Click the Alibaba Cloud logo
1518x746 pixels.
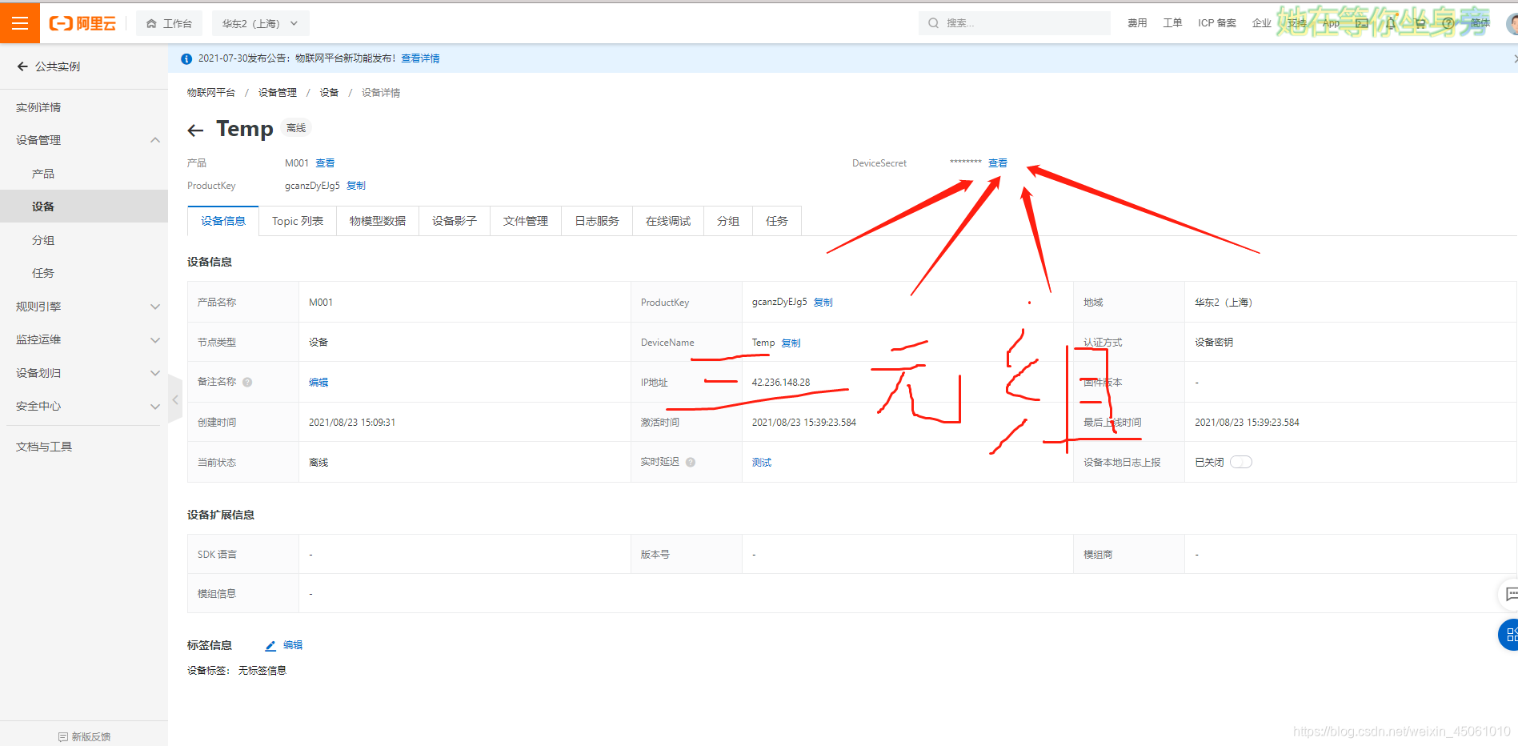(82, 22)
